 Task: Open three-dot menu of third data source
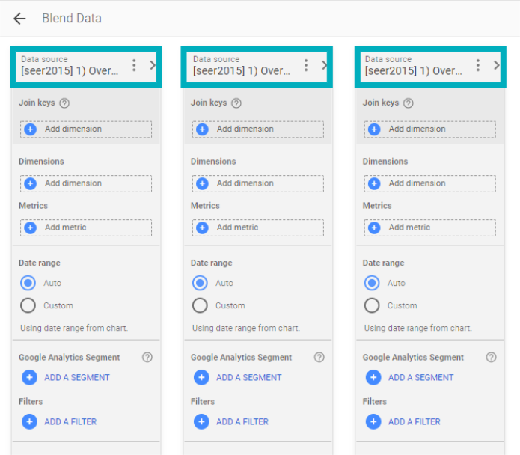478,65
